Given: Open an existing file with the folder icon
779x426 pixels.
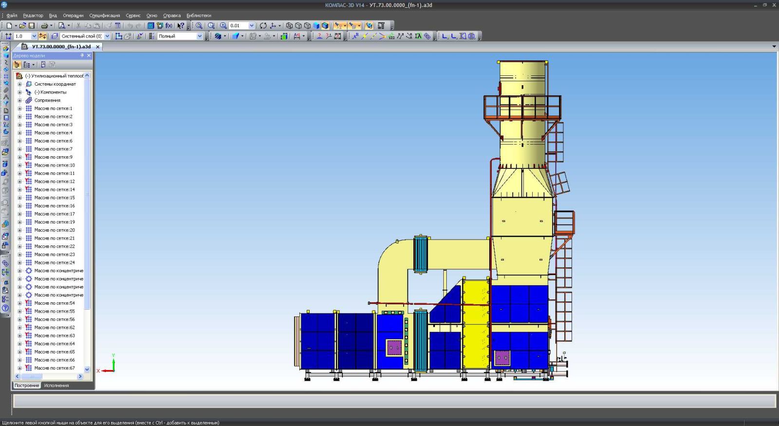Looking at the screenshot, I should pos(22,25).
